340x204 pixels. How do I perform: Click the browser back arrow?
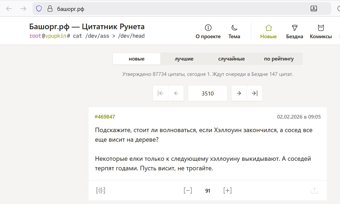coord(9,9)
